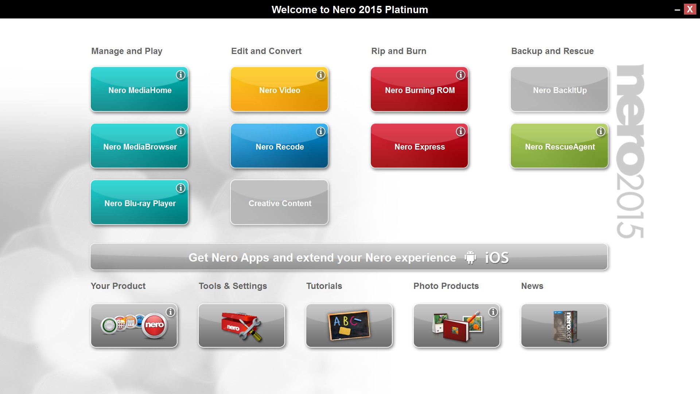Click the iOS logo in apps banner
The height and width of the screenshot is (394, 700).
tap(497, 258)
